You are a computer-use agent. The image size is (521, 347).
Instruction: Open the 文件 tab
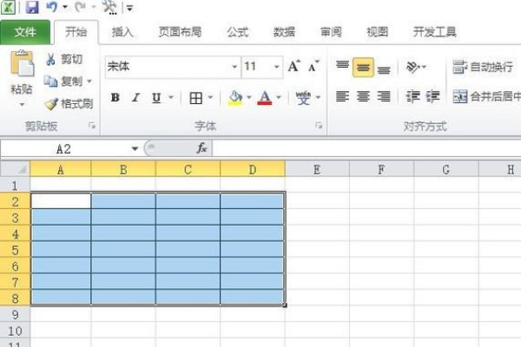pos(25,32)
